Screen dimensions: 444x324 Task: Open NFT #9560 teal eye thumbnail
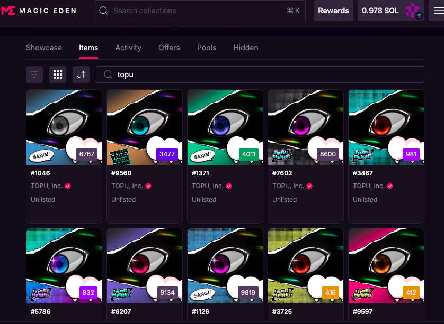pyautogui.click(x=145, y=127)
